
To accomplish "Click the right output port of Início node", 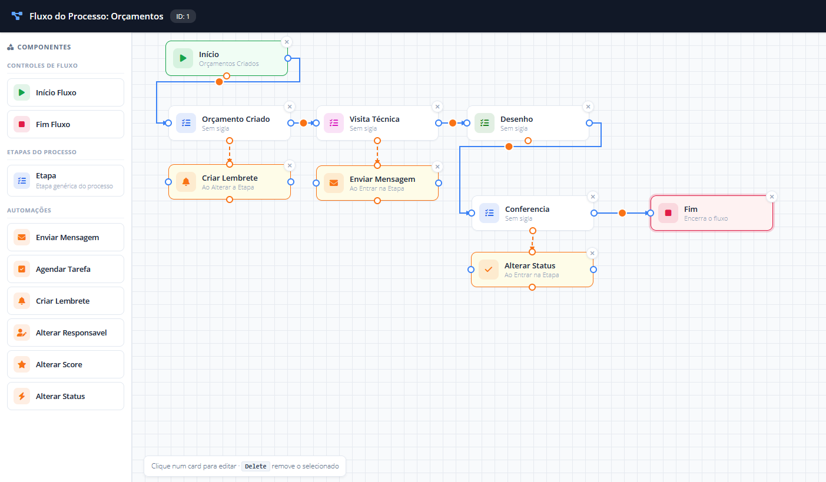I will tap(288, 58).
